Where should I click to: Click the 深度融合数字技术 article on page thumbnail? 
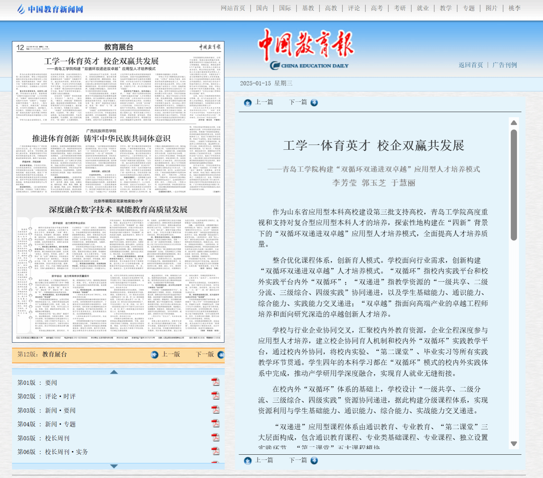(118, 210)
